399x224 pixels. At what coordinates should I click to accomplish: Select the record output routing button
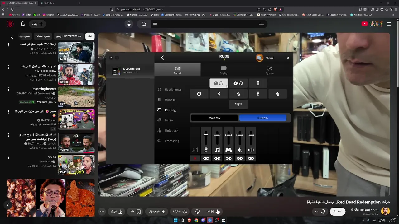click(x=199, y=94)
